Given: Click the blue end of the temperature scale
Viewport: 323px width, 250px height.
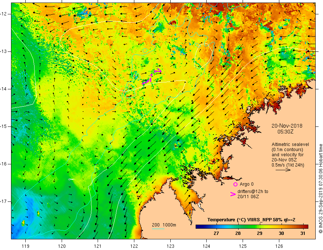Looking at the screenshot, I should (x=198, y=227).
